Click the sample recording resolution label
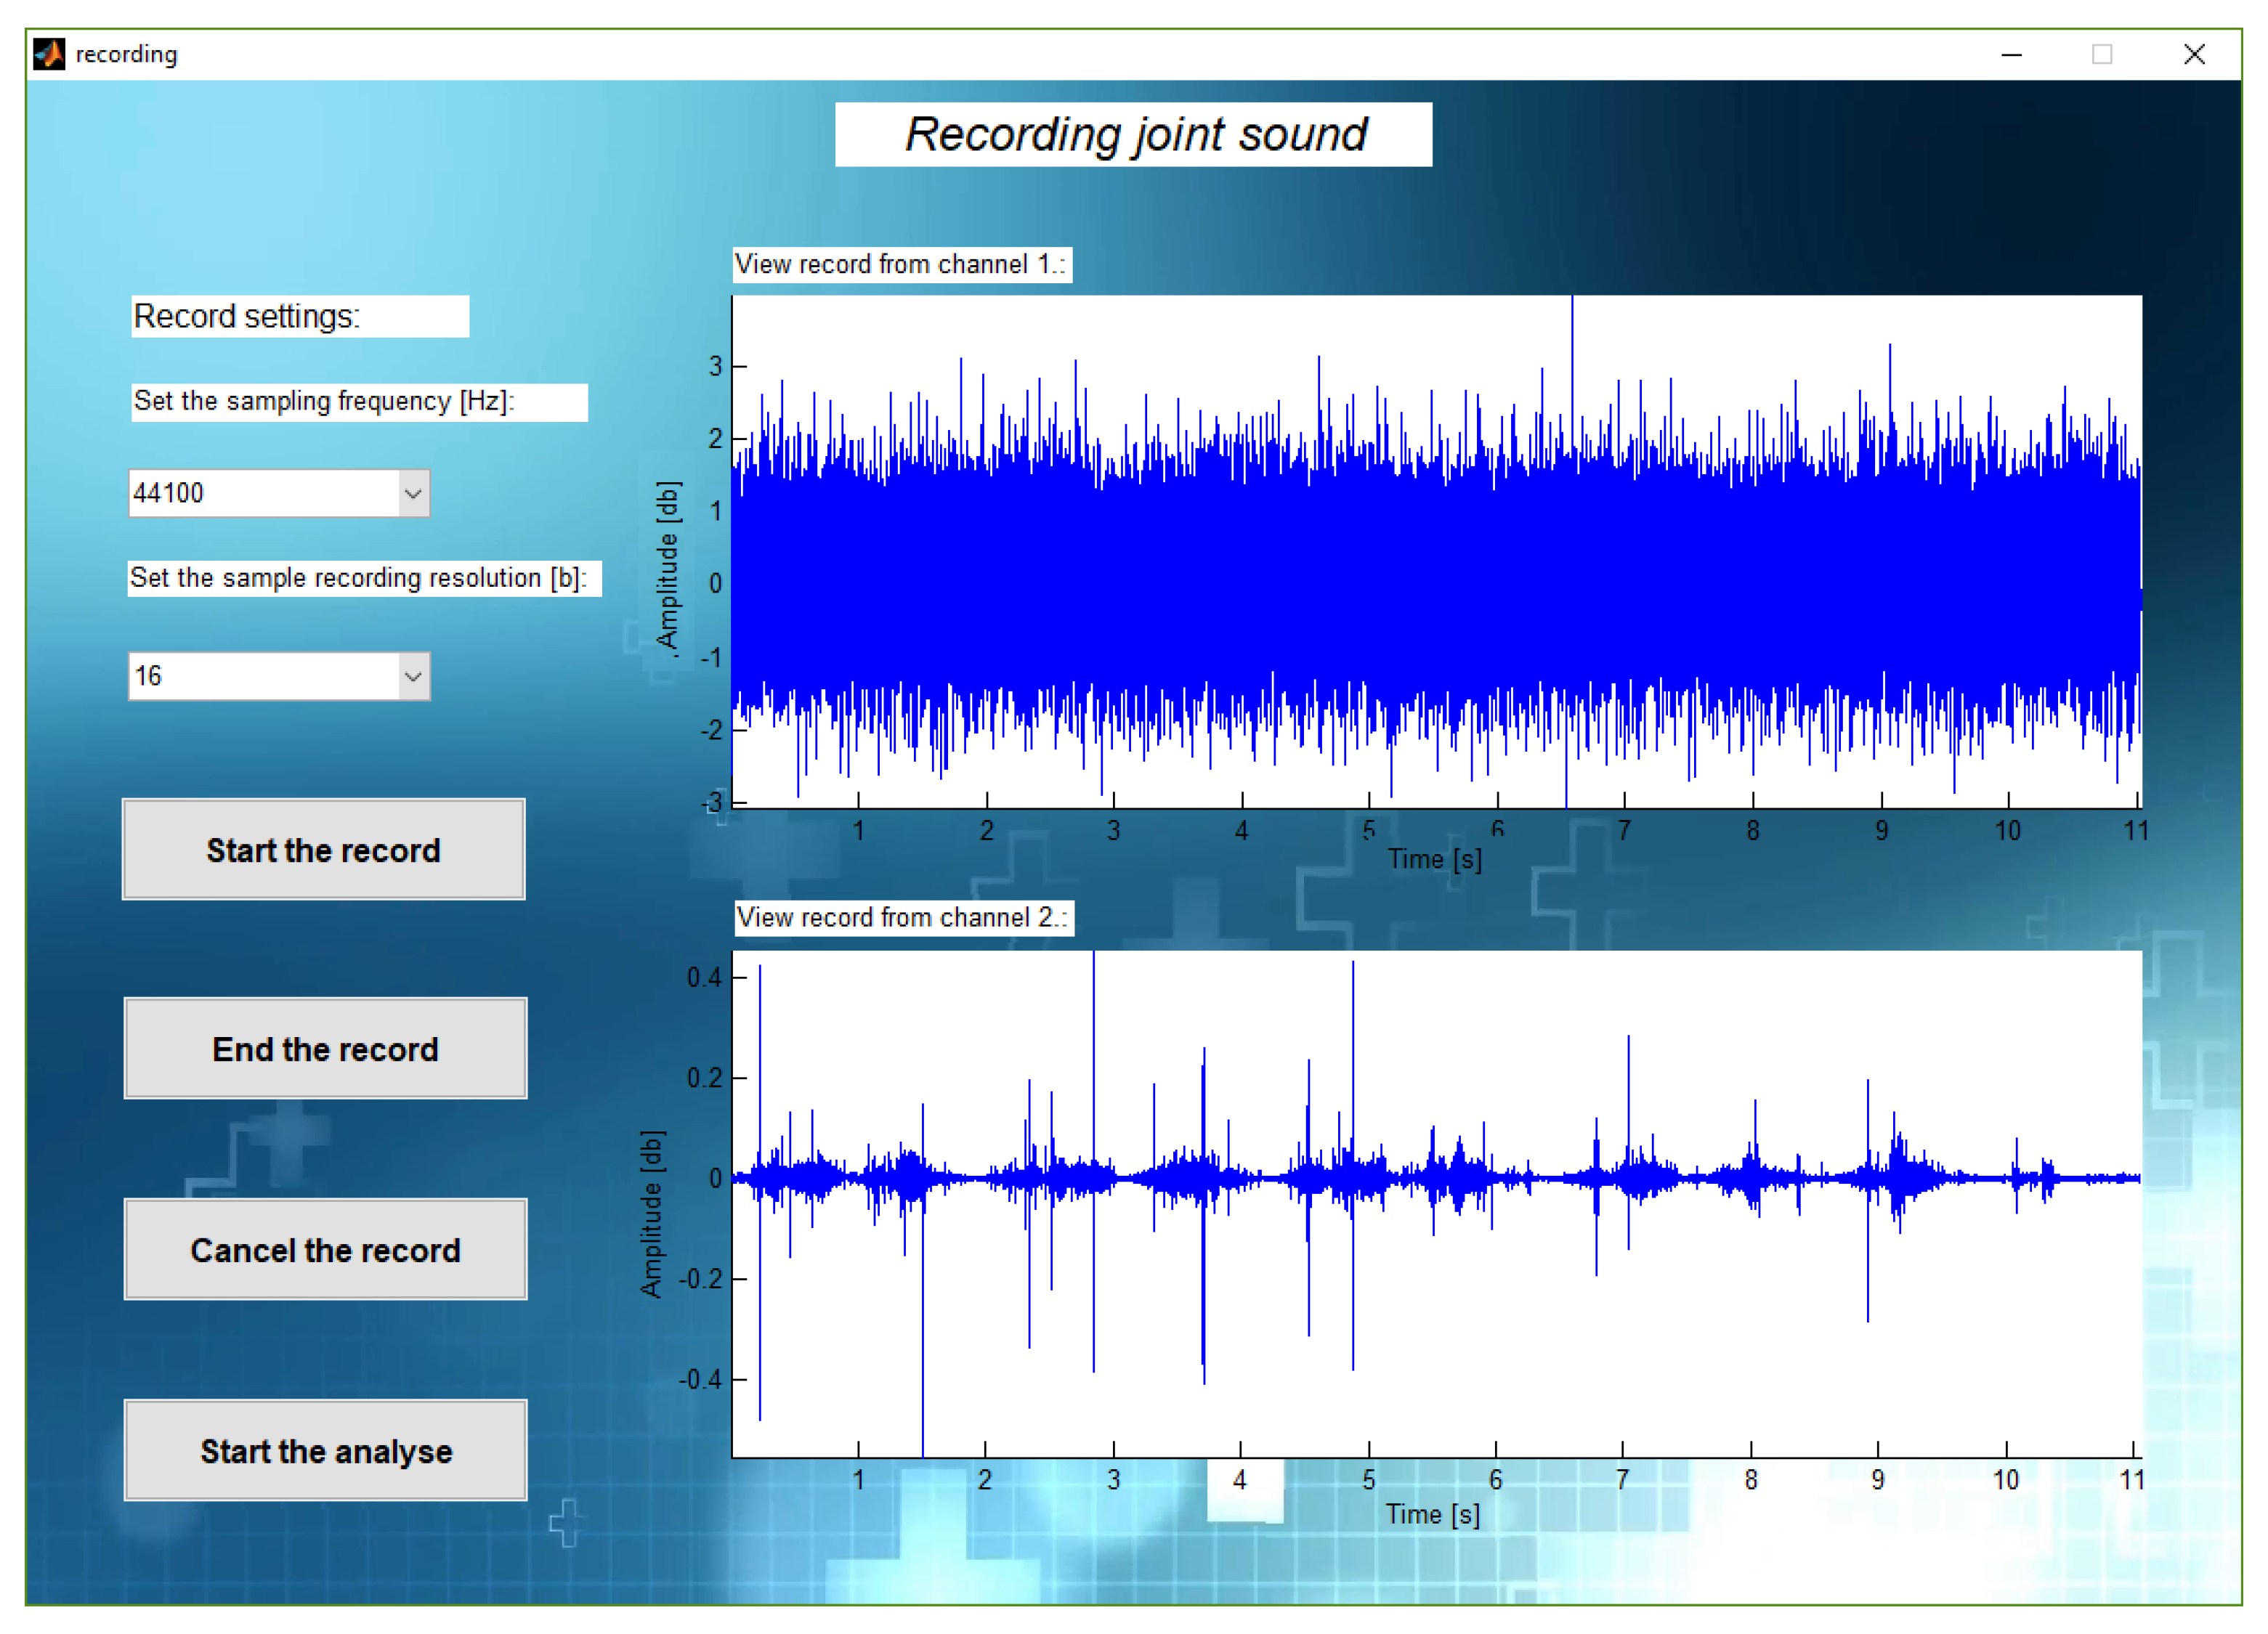Viewport: 2268px width, 1634px height. [363, 579]
